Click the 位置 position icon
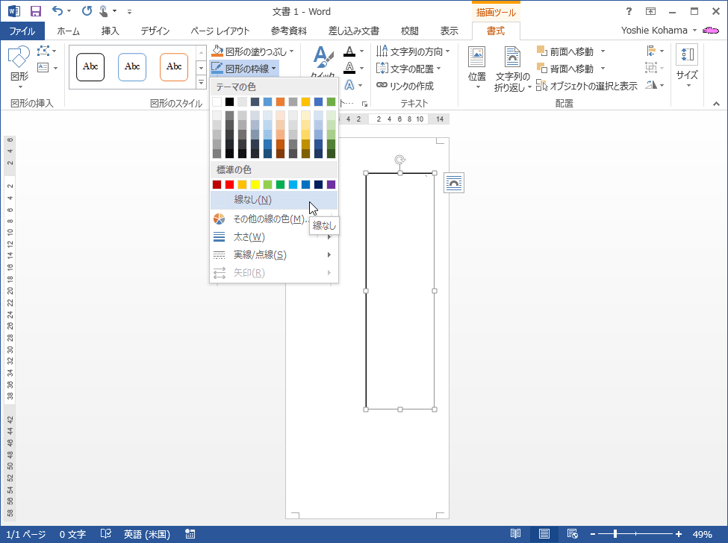The height and width of the screenshot is (543, 728). pos(477,57)
